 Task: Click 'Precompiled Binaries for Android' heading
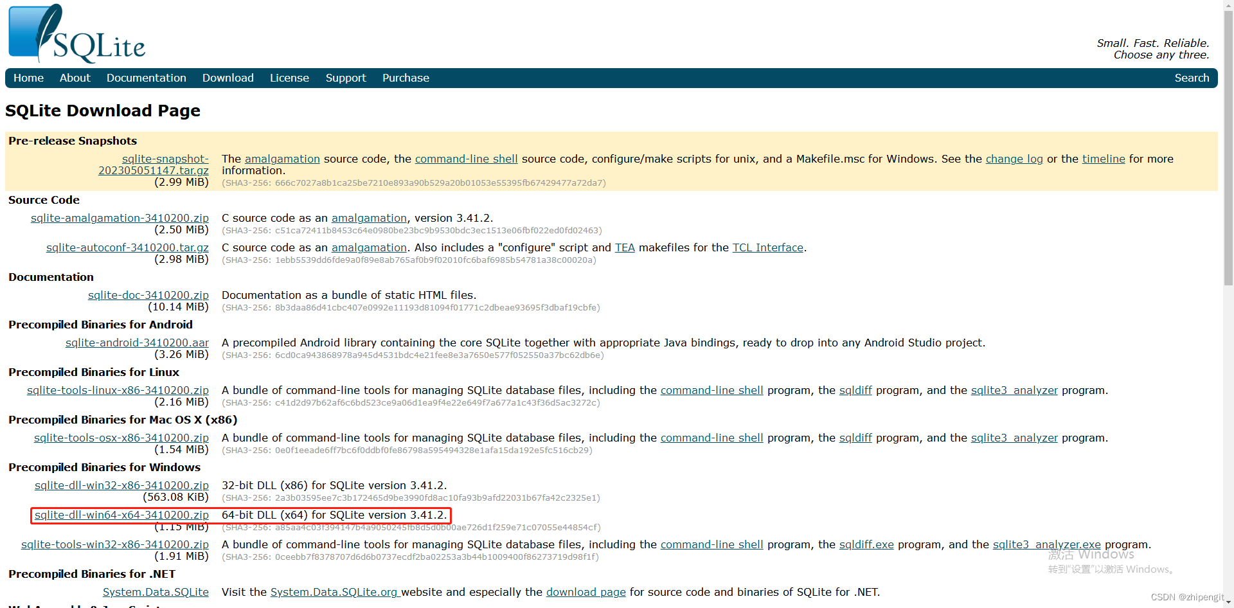[100, 325]
